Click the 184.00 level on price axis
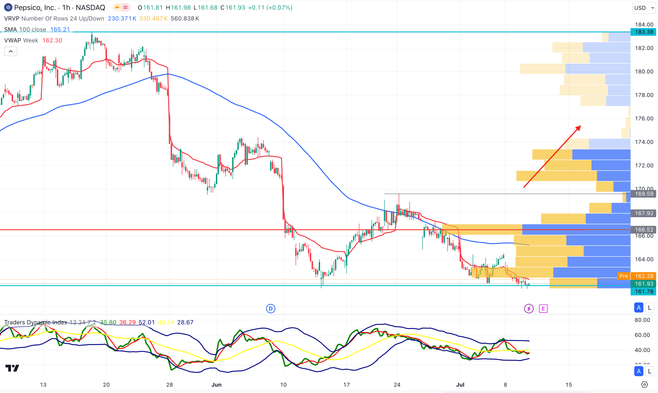 click(x=644, y=24)
